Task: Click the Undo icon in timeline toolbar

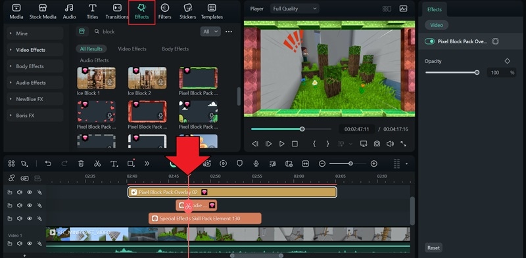Action: 48,163
